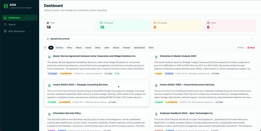Filter documents by Specification
The image size is (261, 131).
pyautogui.click(x=140, y=48)
